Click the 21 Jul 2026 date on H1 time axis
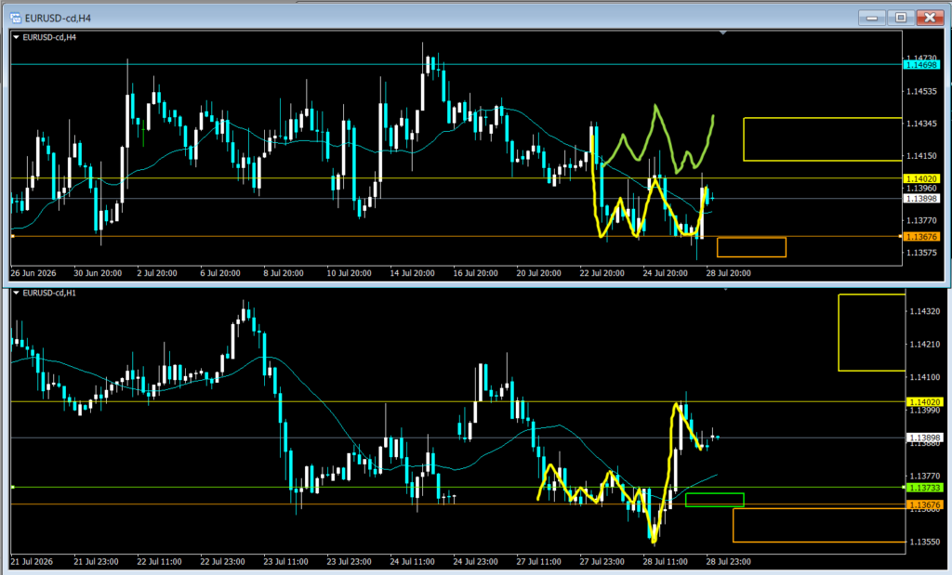The image size is (952, 575). [32, 562]
